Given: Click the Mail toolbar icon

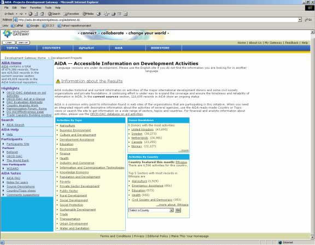Looking at the screenshot, I should pyautogui.click(x=107, y=14).
